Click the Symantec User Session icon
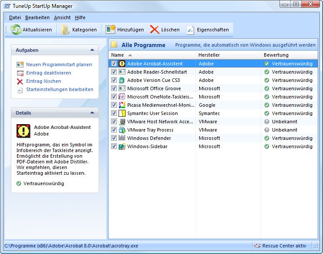This screenshot has width=323, height=254. 122,113
